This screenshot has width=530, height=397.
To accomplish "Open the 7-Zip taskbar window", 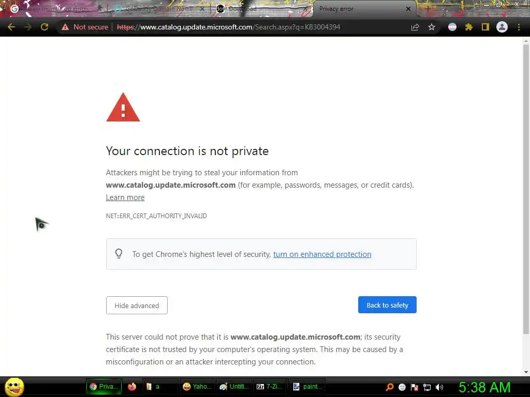I will [270, 387].
